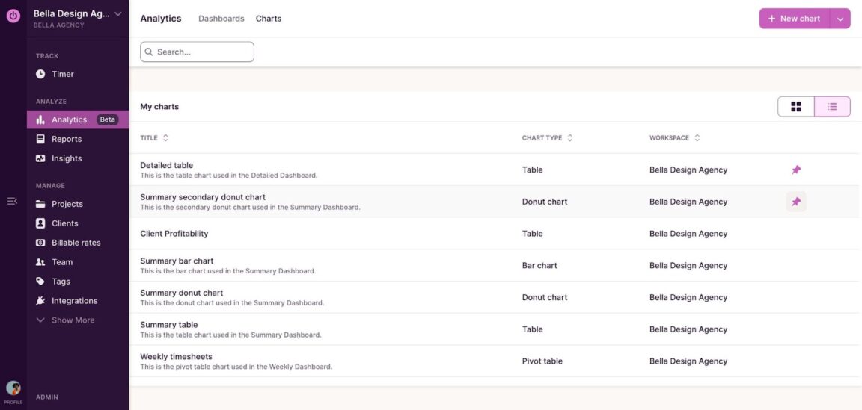Open the Client Profitability chart
Image resolution: width=862 pixels, height=410 pixels.
coord(174,234)
